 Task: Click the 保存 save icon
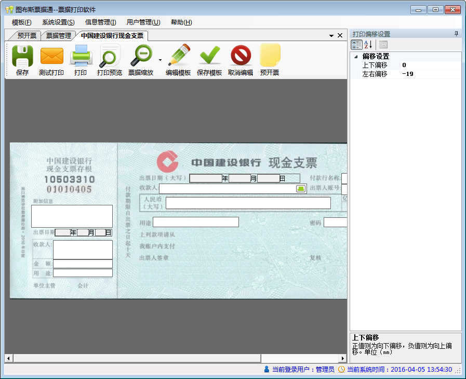[22, 56]
